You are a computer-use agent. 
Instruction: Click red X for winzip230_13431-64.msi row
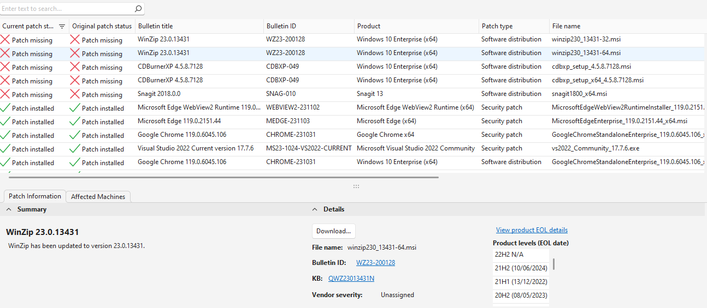click(x=5, y=53)
